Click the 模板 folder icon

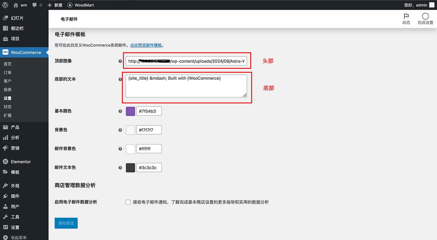point(5,172)
